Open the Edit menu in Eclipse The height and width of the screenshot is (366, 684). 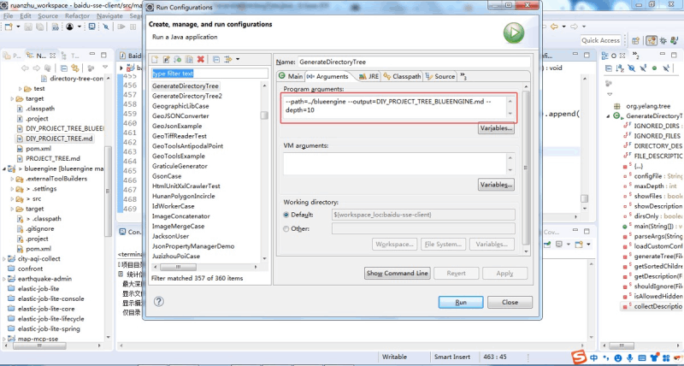coord(26,15)
